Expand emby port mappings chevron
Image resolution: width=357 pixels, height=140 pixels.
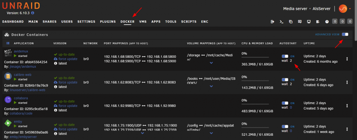coord(142,133)
